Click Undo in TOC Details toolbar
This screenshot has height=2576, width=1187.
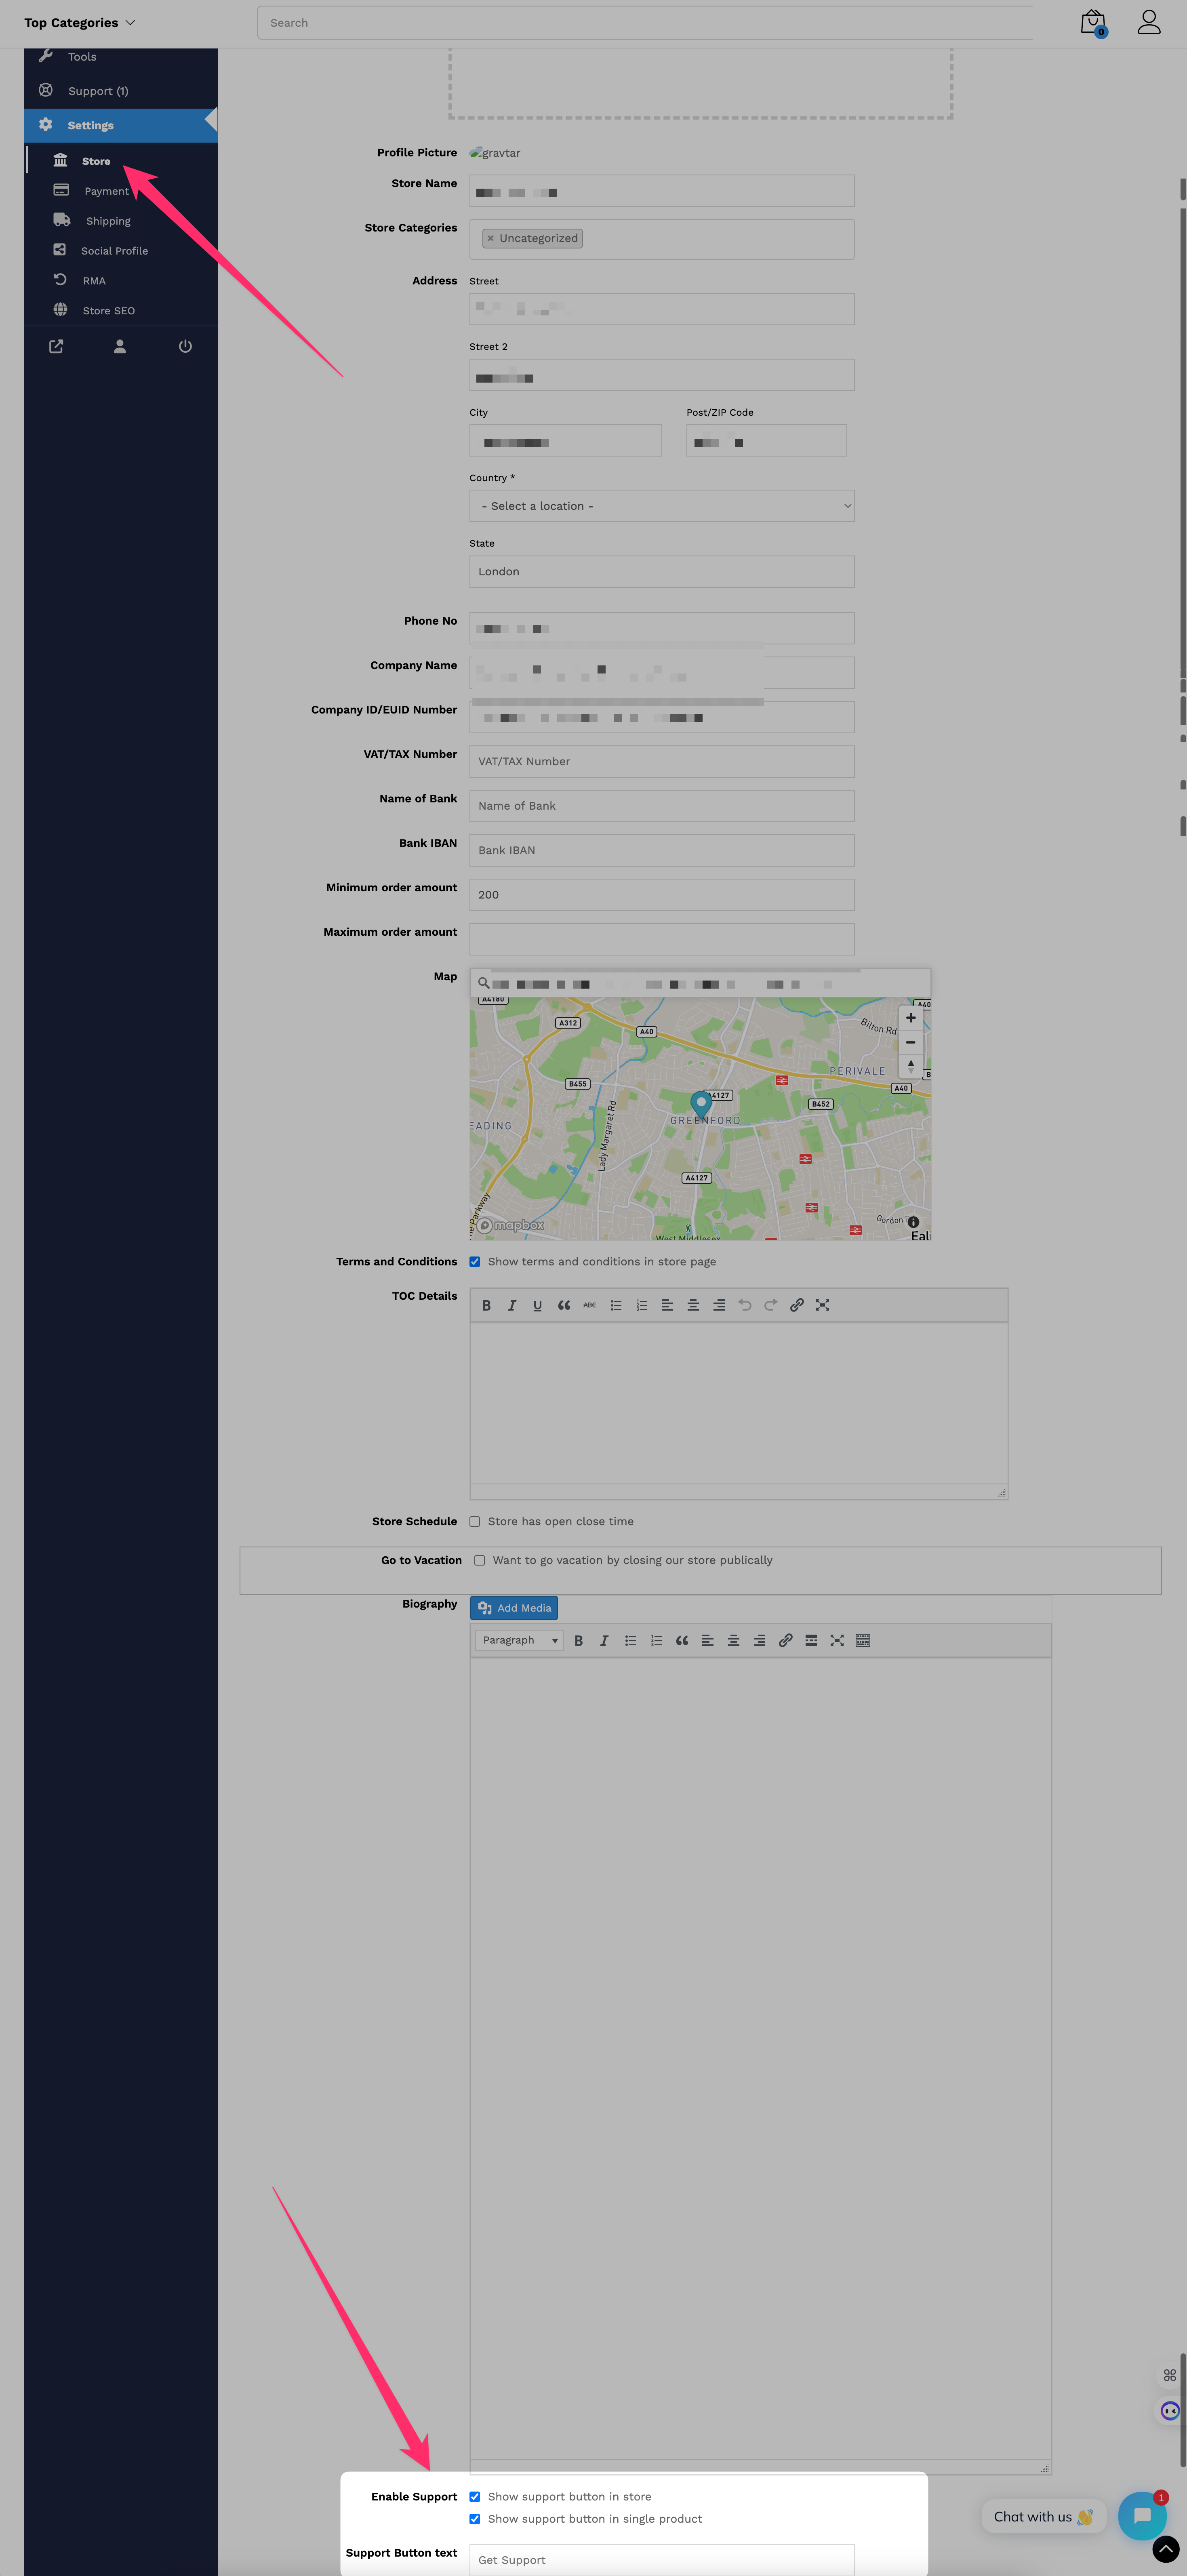[x=745, y=1305]
